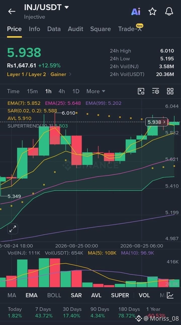The image size is (181, 325).
Task: Select the 1D chart interval
Action: (76, 91)
